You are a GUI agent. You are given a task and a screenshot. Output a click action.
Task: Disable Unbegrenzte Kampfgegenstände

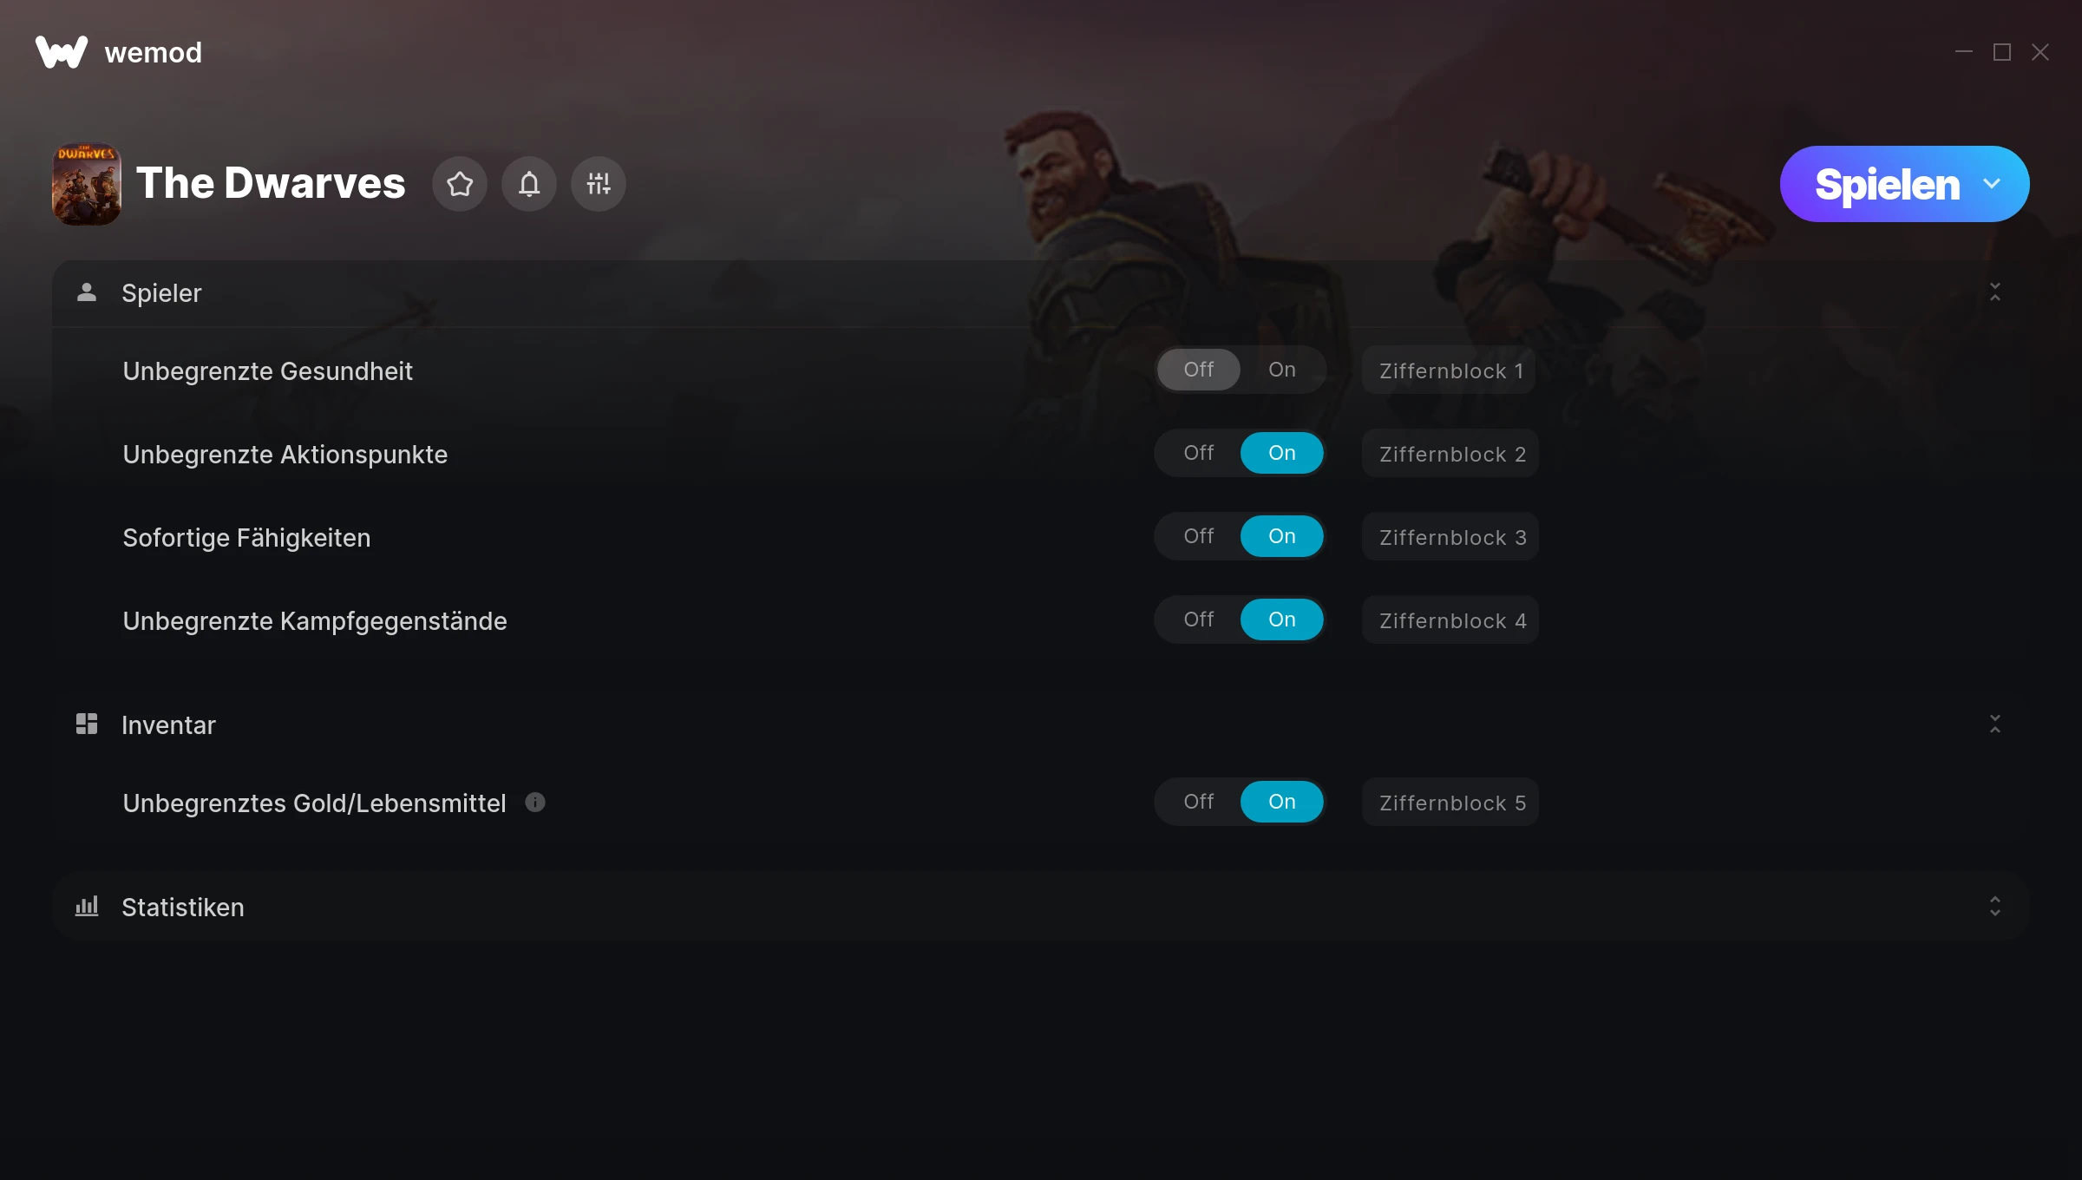tap(1199, 619)
